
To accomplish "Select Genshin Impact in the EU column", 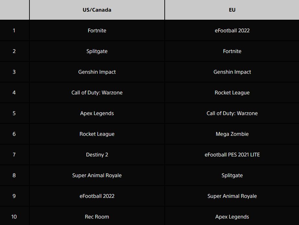I will [232, 72].
